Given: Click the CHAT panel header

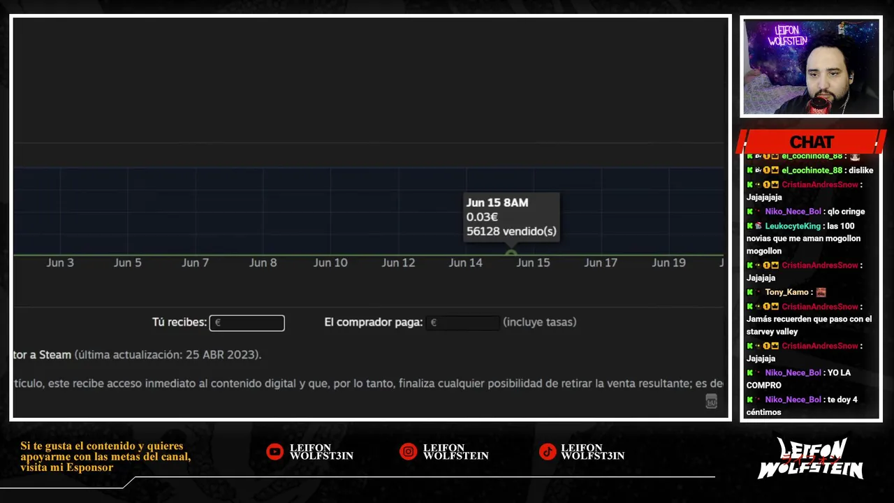Looking at the screenshot, I should (x=811, y=142).
